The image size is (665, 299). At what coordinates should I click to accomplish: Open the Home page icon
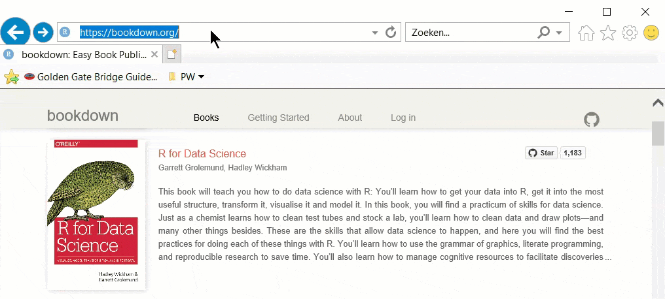[586, 33]
